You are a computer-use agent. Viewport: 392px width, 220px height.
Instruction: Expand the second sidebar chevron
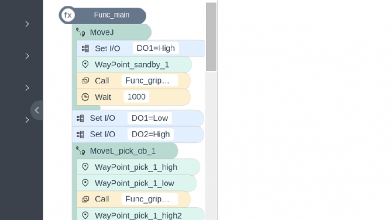27,56
